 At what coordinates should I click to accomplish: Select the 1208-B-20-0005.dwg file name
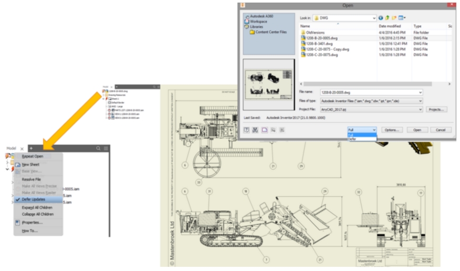pos(322,38)
